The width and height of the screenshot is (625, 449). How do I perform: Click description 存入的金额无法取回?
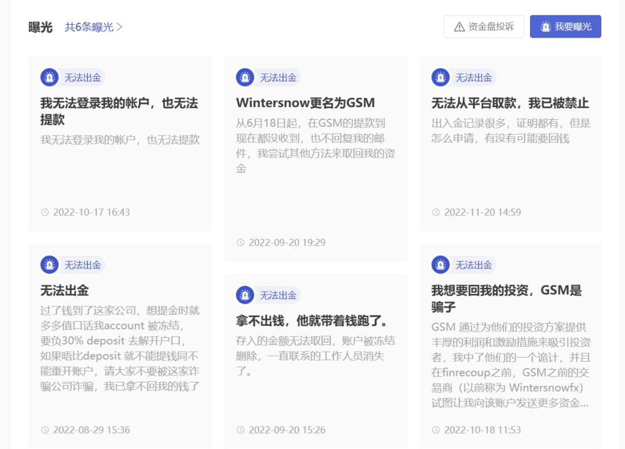[315, 356]
